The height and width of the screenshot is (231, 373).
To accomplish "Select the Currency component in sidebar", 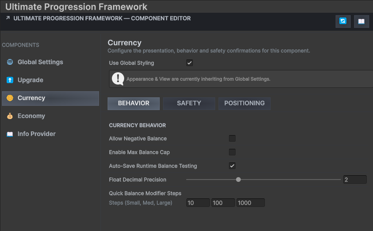I will [50, 98].
